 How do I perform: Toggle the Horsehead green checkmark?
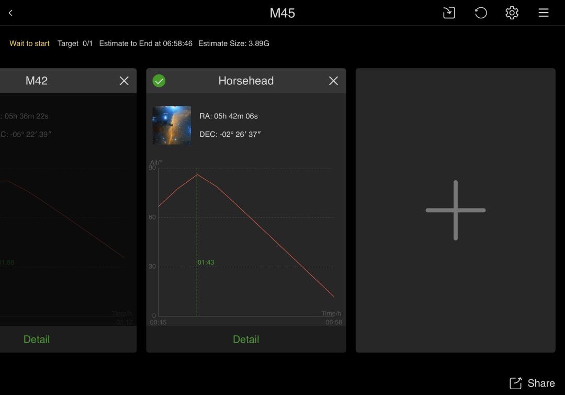[x=159, y=81]
